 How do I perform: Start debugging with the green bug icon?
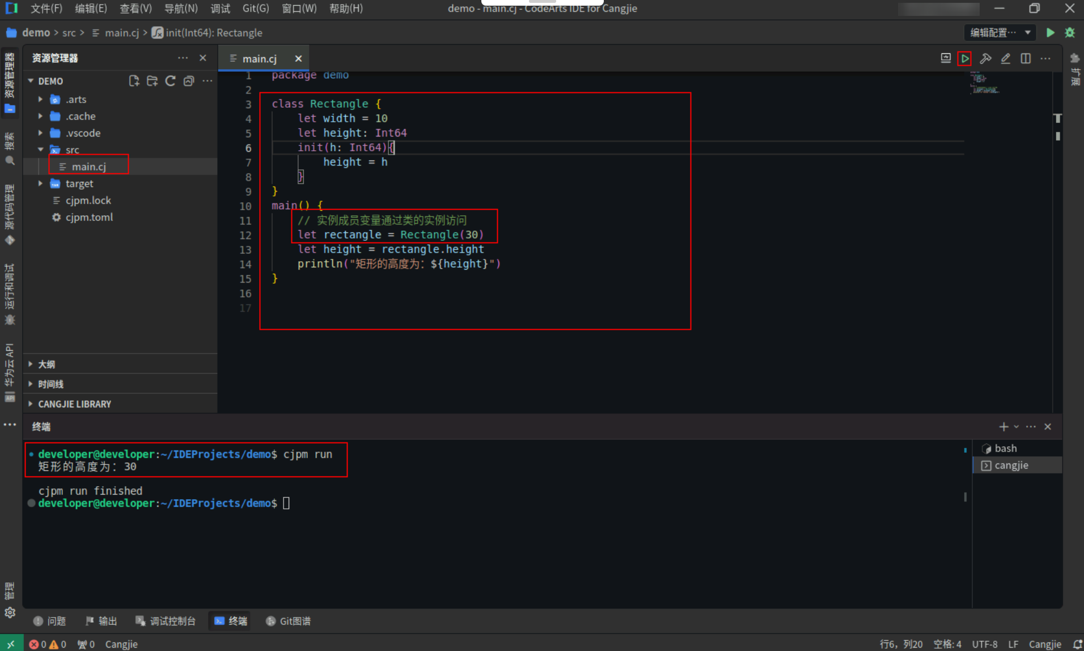1070,33
